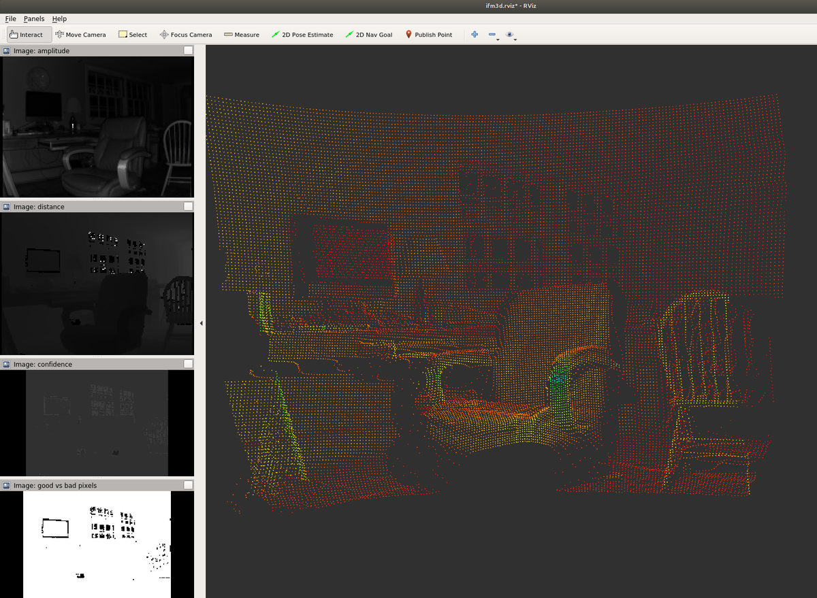817x598 pixels.
Task: Click the blue plus add-tool icon
Action: (x=475, y=35)
